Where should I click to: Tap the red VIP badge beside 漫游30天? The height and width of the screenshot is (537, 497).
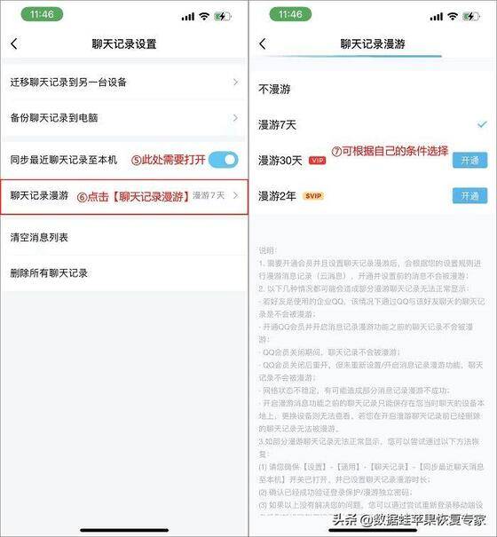click(317, 161)
